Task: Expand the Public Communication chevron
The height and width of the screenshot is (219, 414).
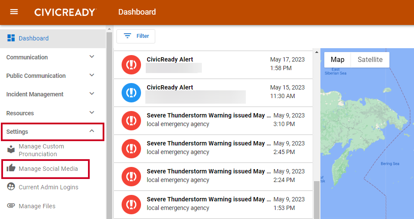Action: 92,75
